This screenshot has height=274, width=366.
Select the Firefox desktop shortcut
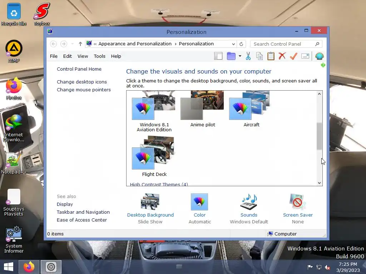(14, 88)
